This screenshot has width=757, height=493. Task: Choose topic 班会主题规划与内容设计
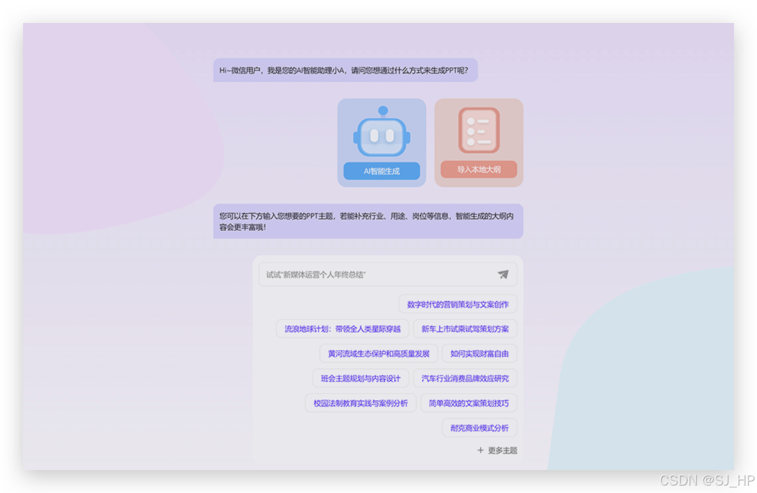361,379
